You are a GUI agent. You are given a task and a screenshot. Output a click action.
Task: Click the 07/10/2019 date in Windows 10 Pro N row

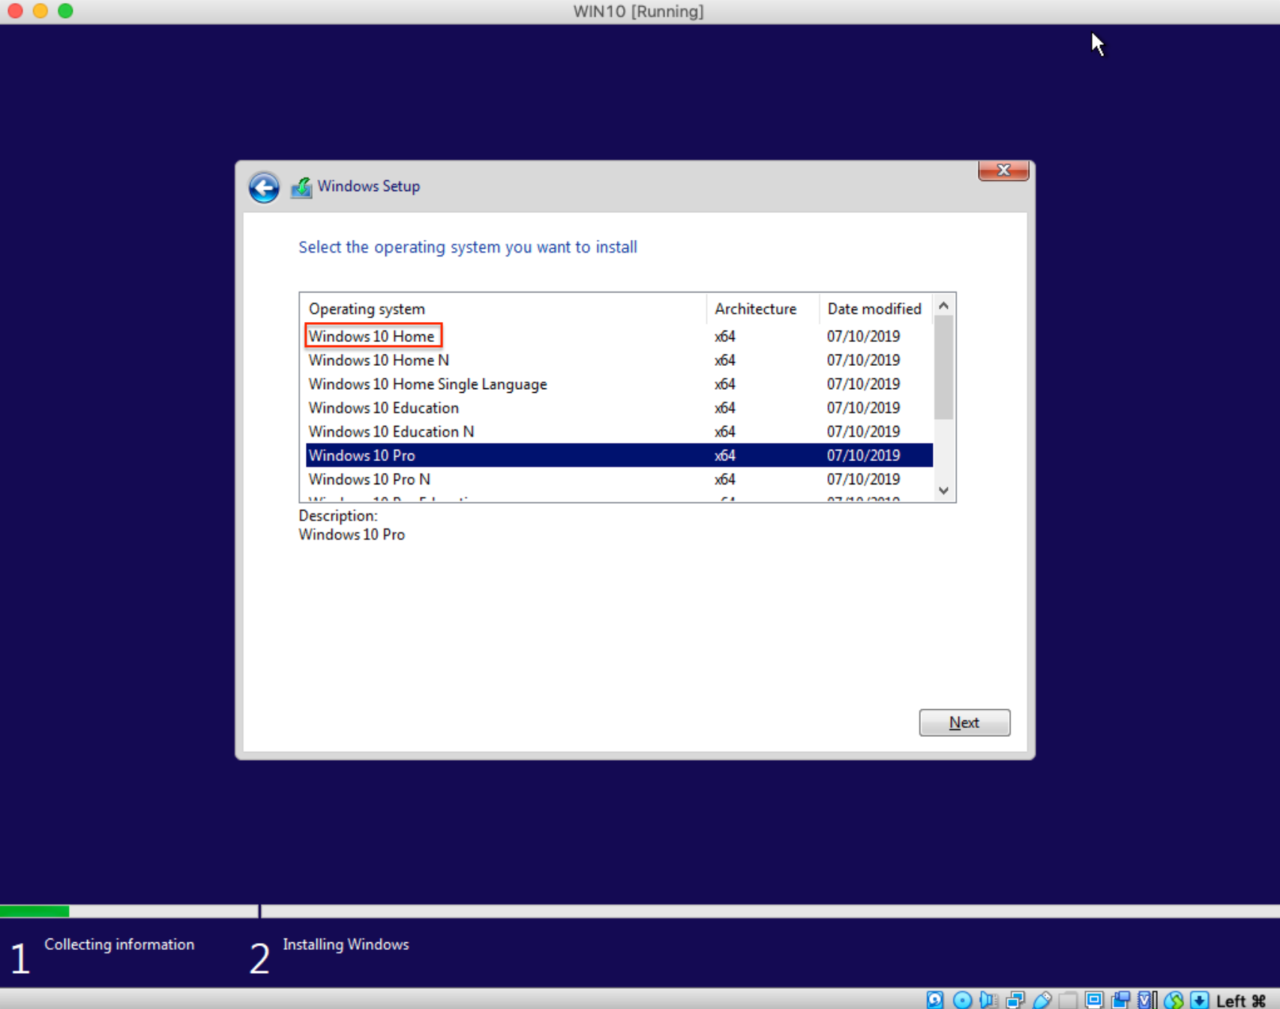point(863,479)
